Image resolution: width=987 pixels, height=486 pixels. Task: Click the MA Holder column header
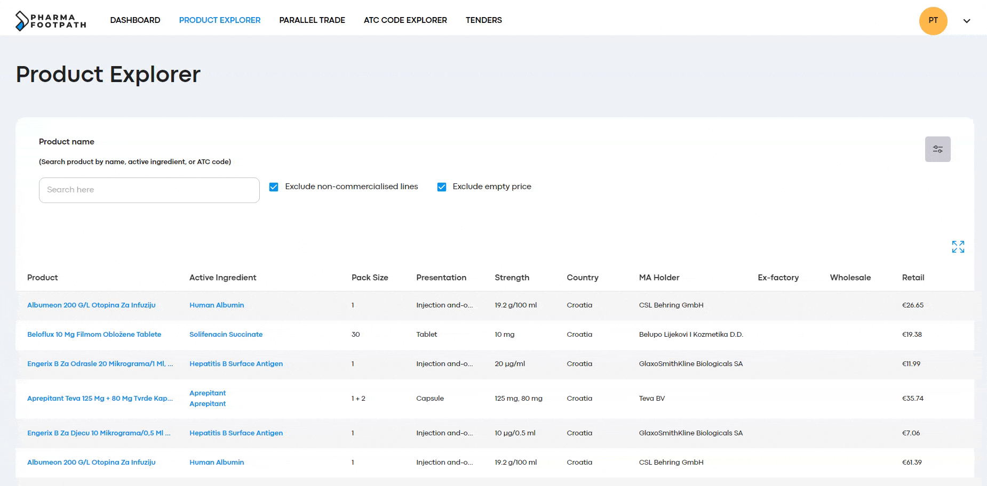point(659,278)
